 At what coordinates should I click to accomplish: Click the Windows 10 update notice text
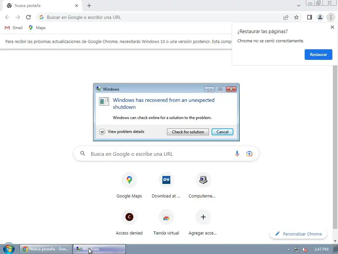pyautogui.click(x=118, y=41)
